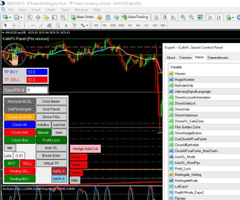Click the blue TP BUY value box
240x200 pixels.
[x=37, y=72]
